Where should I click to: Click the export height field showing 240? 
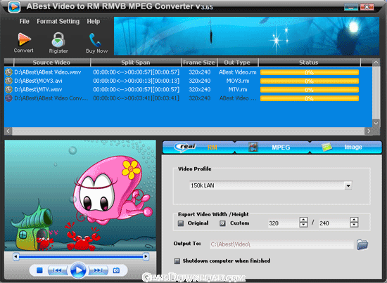(x=334, y=223)
